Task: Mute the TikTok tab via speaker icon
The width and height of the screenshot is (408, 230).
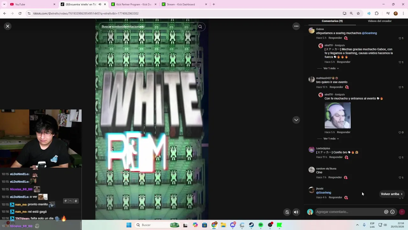Action: [x=100, y=4]
